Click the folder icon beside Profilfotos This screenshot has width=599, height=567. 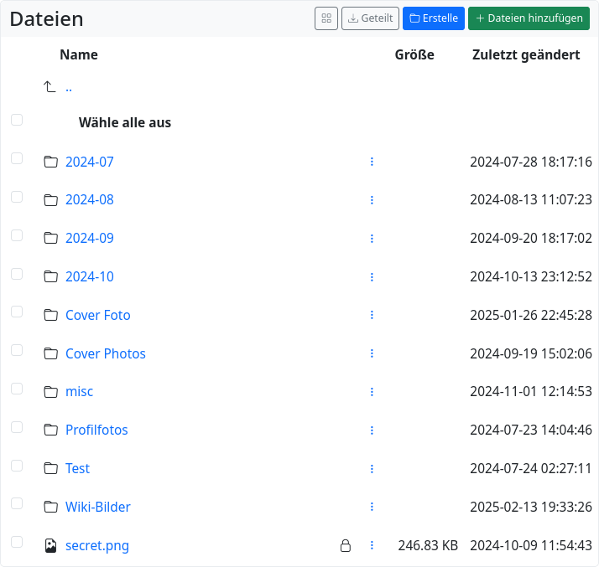51,430
